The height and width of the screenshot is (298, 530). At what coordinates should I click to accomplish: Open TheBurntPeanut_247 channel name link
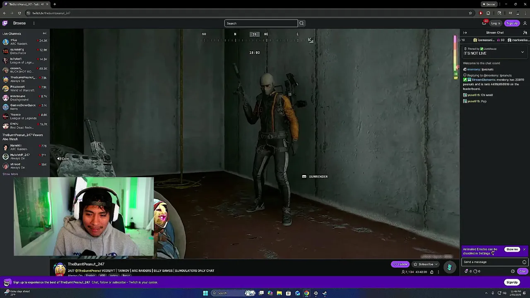86,264
